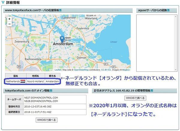
Task: Click the S116 road shield on map
Action: [68, 39]
